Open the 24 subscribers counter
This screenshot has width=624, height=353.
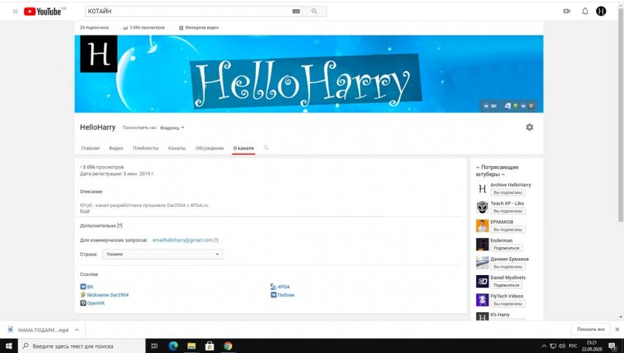[94, 28]
